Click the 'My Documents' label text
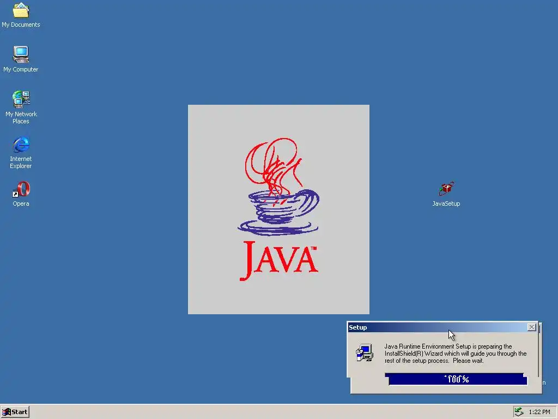Viewport: 558px width, 419px height. 21,25
